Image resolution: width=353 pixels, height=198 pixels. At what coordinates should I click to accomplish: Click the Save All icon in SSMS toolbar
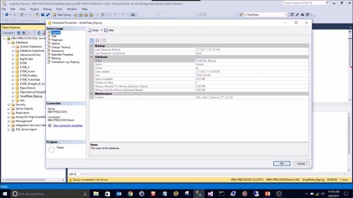[x=48, y=15]
